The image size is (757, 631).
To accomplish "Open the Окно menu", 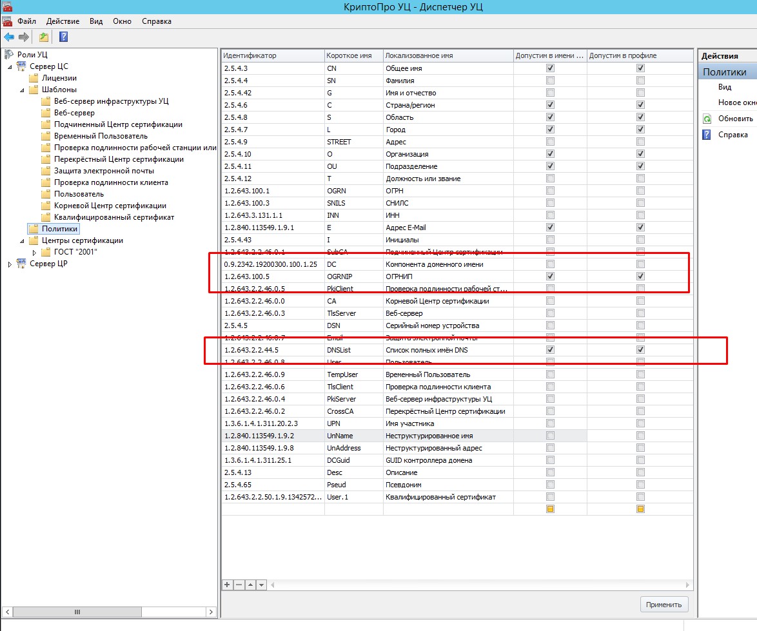I will click(x=122, y=21).
